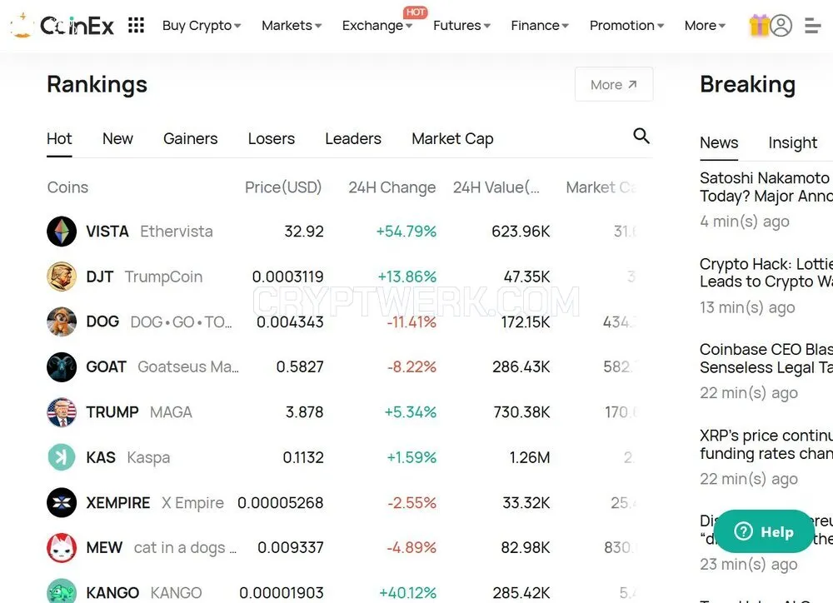
Task: Sort by 24H Change column header
Action: point(392,187)
